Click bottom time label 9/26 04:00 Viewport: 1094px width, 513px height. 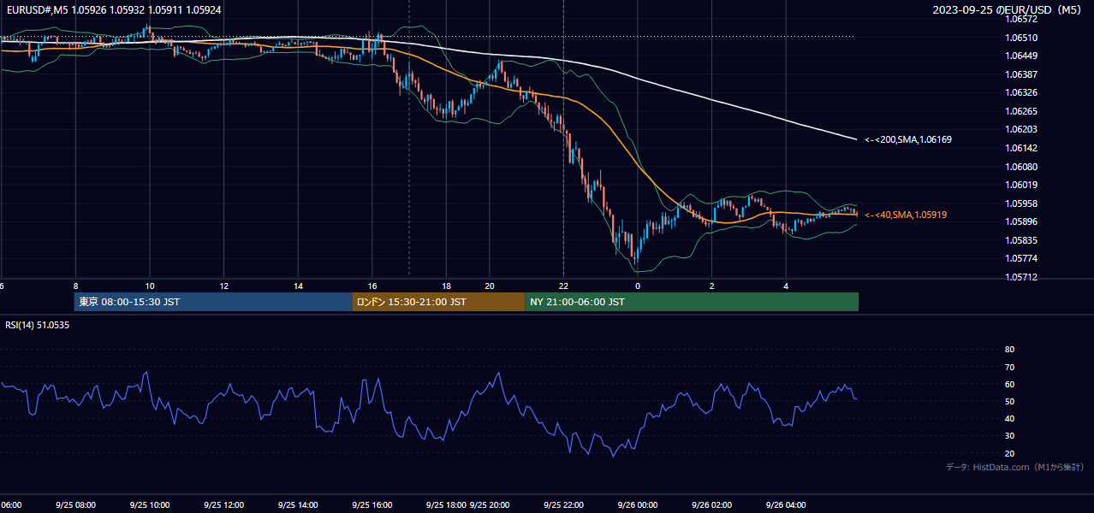point(786,504)
